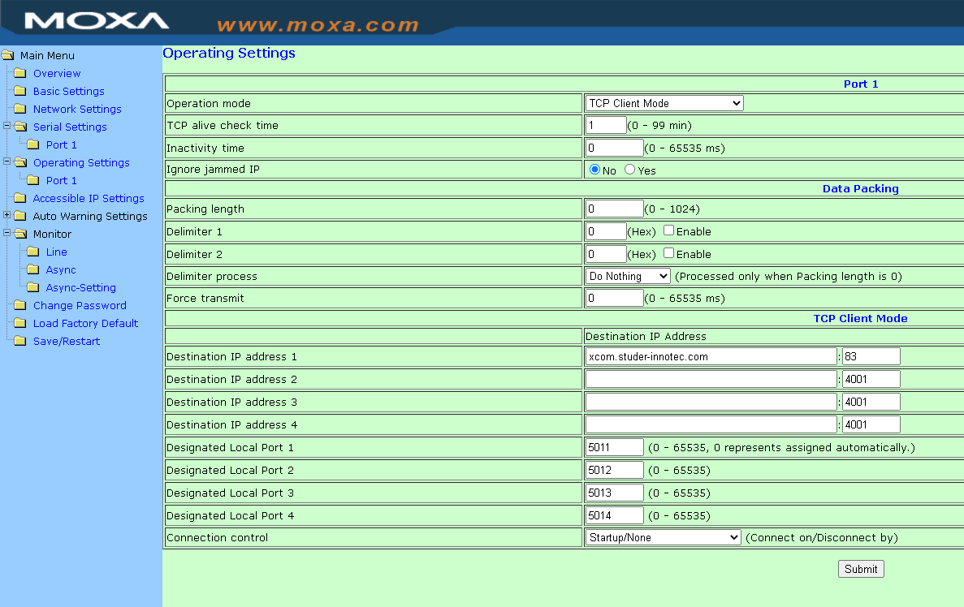Click the Destination IP address 1 port field
The image size is (964, 607).
pos(871,356)
